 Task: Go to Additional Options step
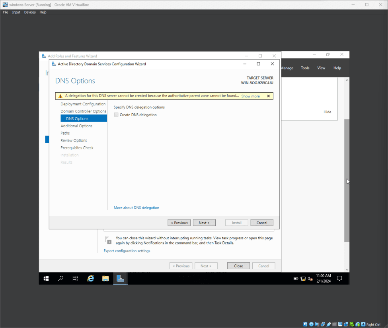pos(76,126)
